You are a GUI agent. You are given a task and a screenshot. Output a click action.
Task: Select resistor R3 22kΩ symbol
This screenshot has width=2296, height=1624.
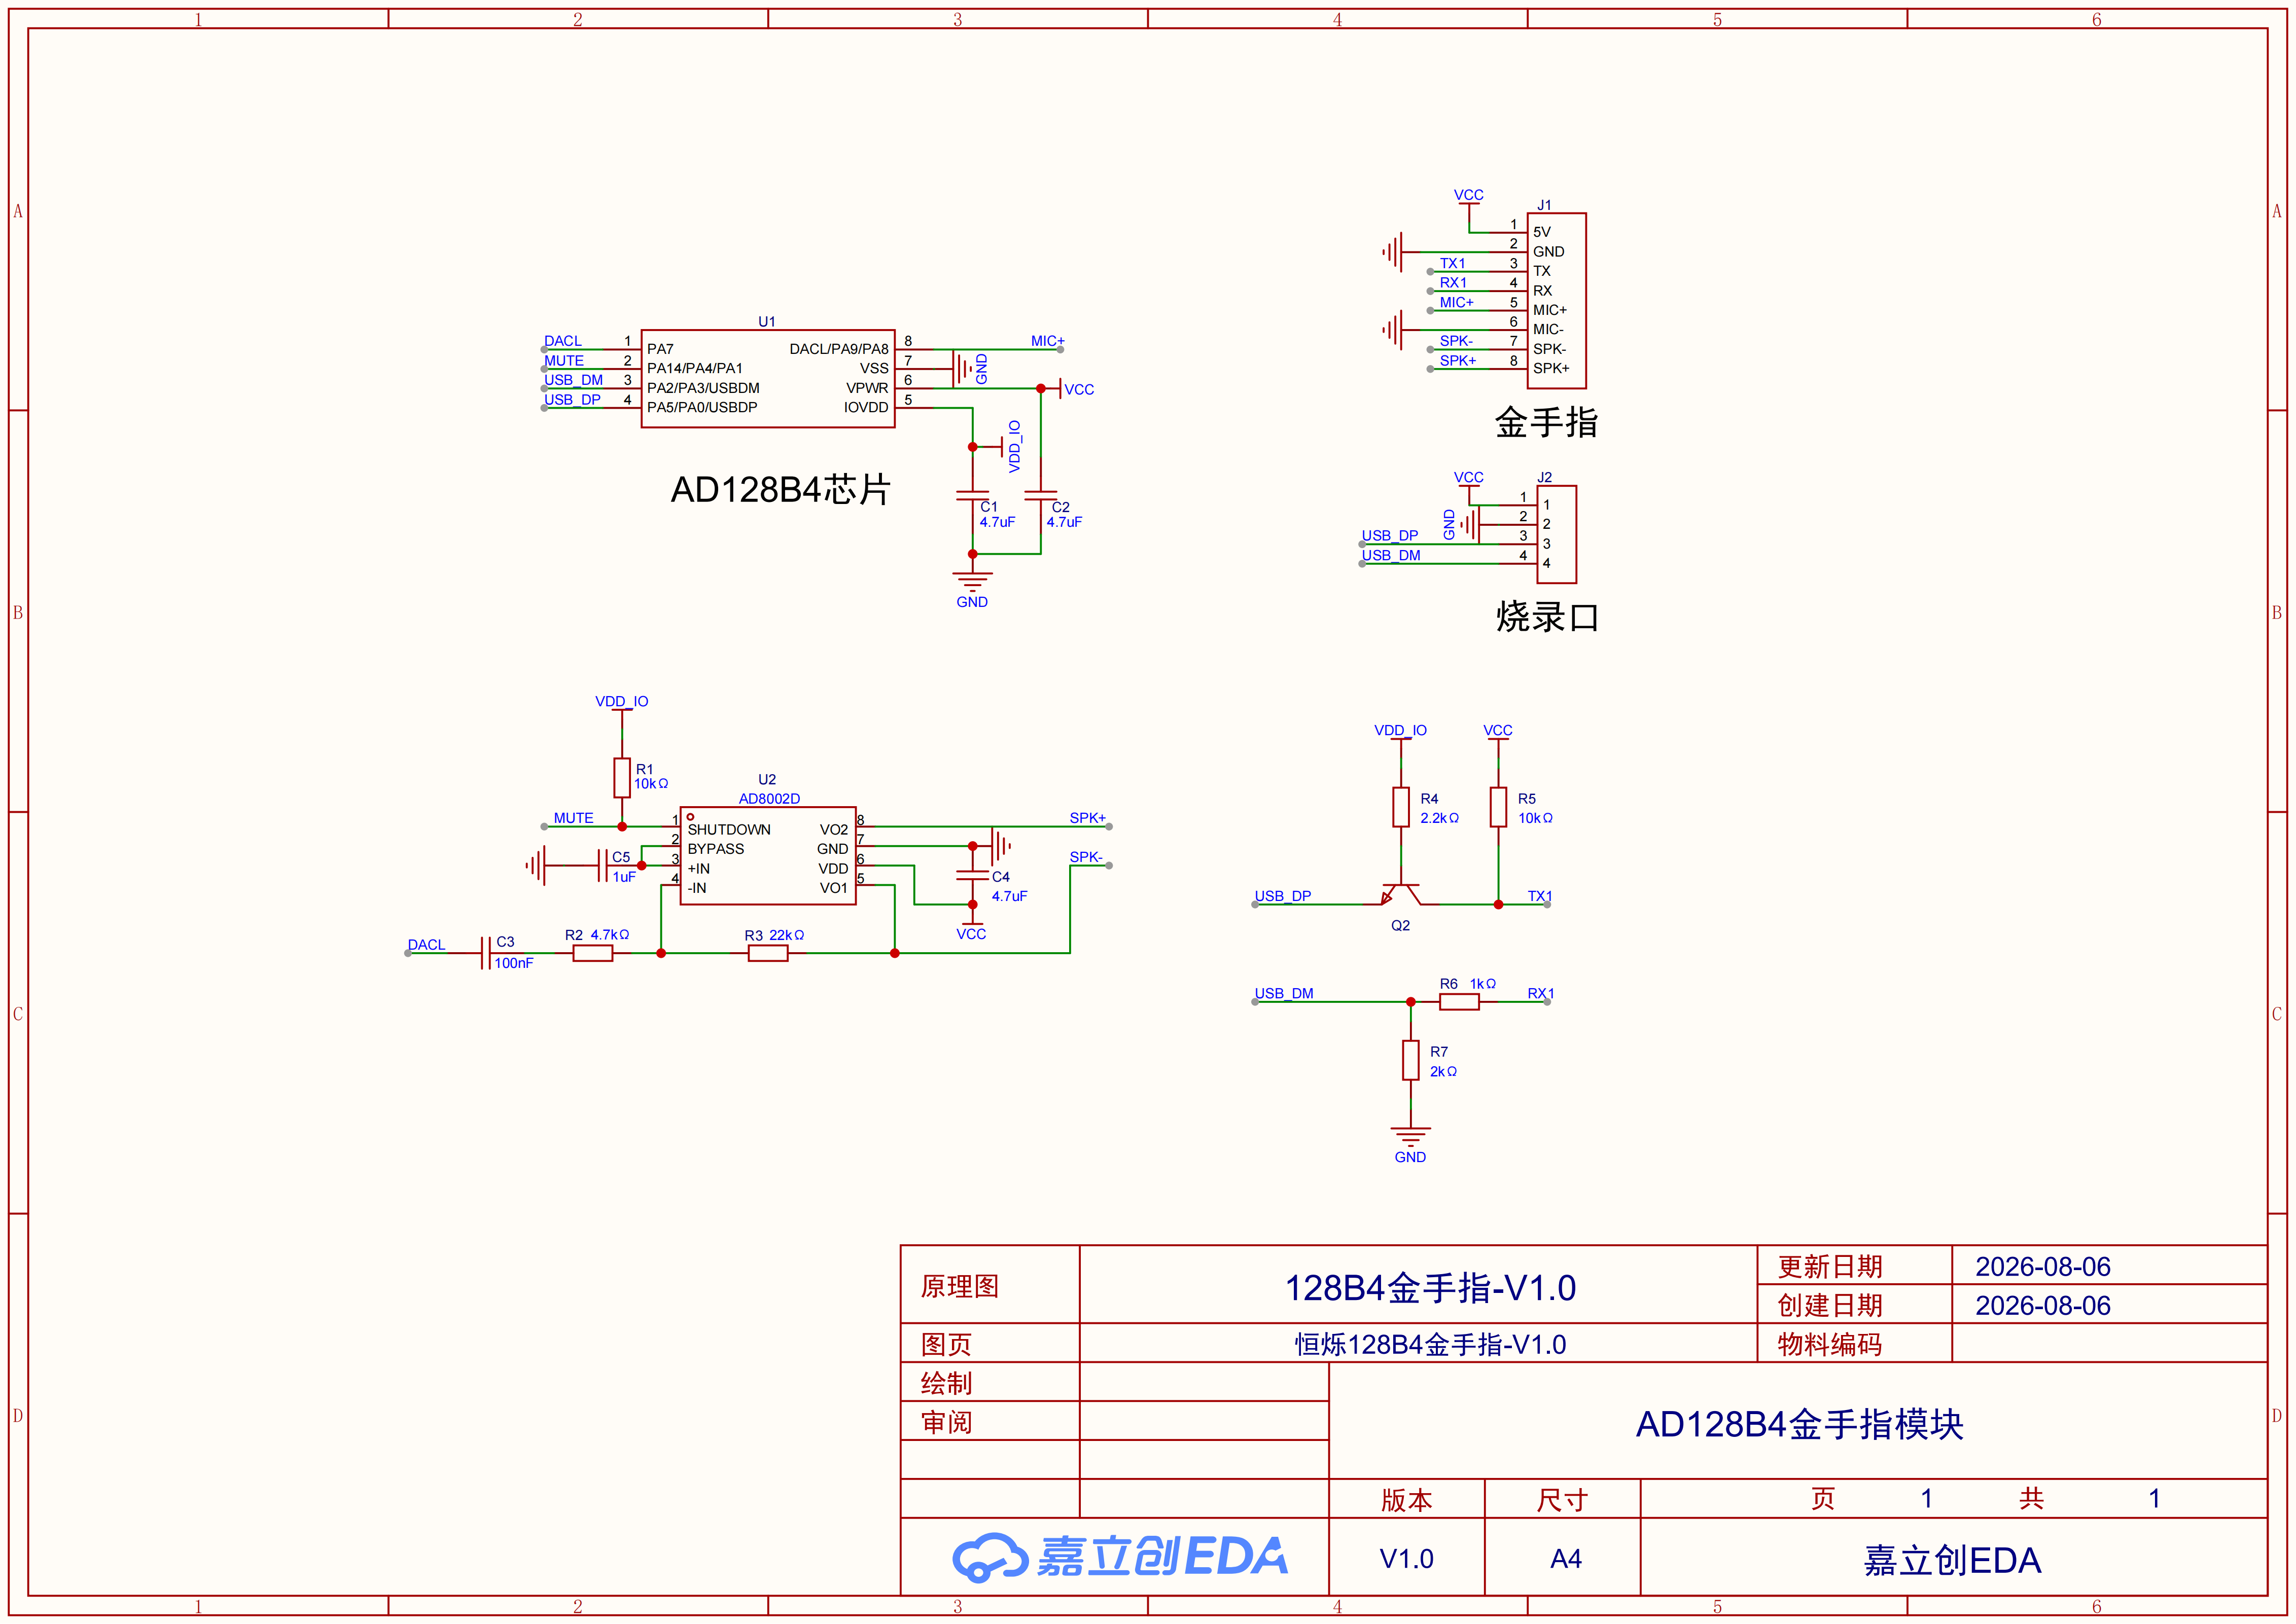(767, 953)
